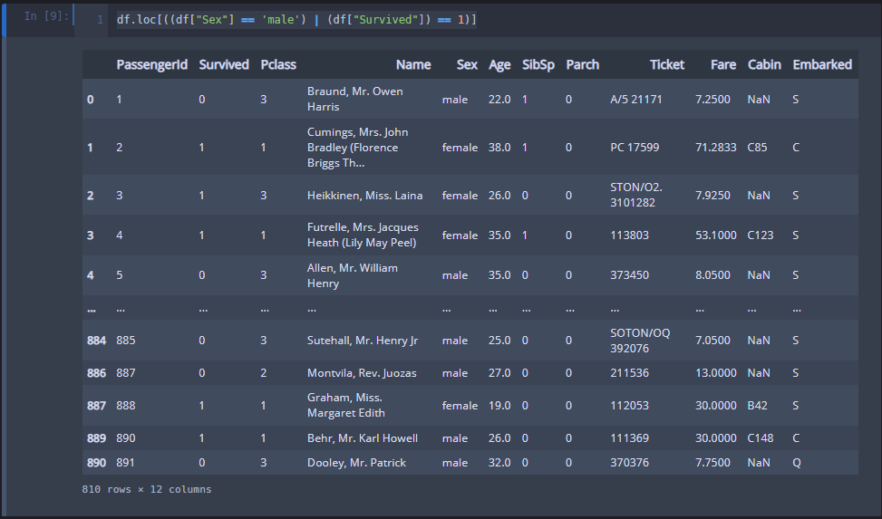This screenshot has width=882, height=519.
Task: Click the Sex column header
Action: (x=467, y=64)
